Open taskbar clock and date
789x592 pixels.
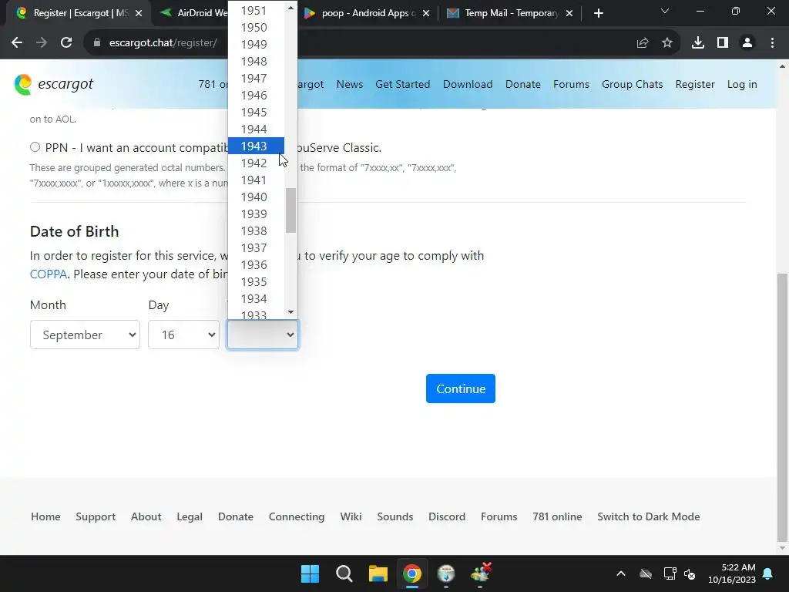[732, 573]
